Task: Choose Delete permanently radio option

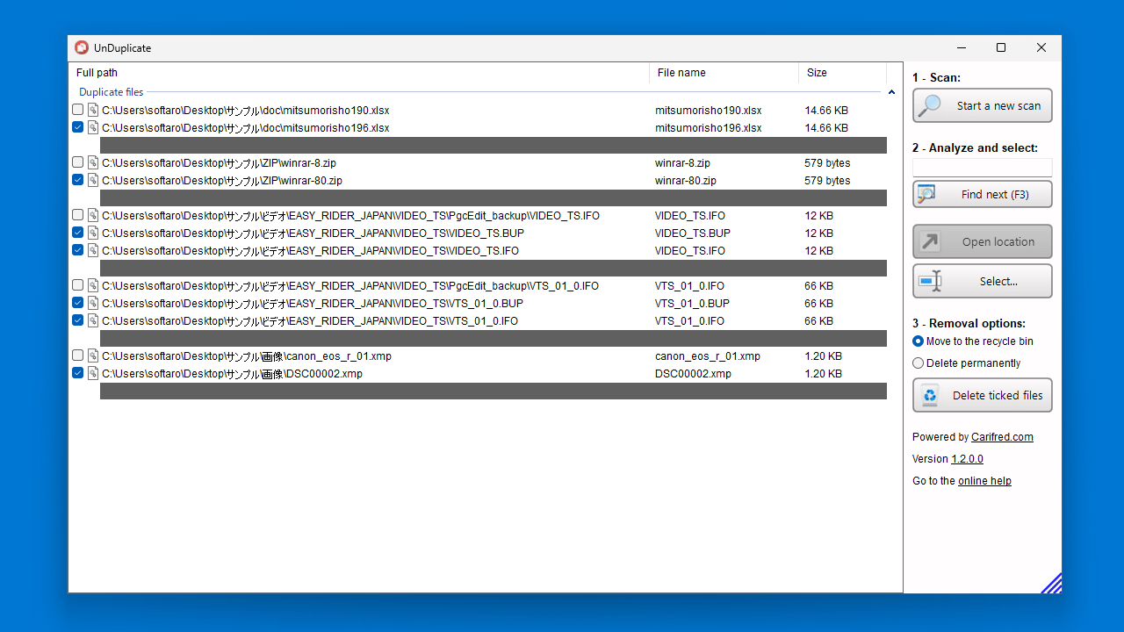Action: click(x=919, y=363)
